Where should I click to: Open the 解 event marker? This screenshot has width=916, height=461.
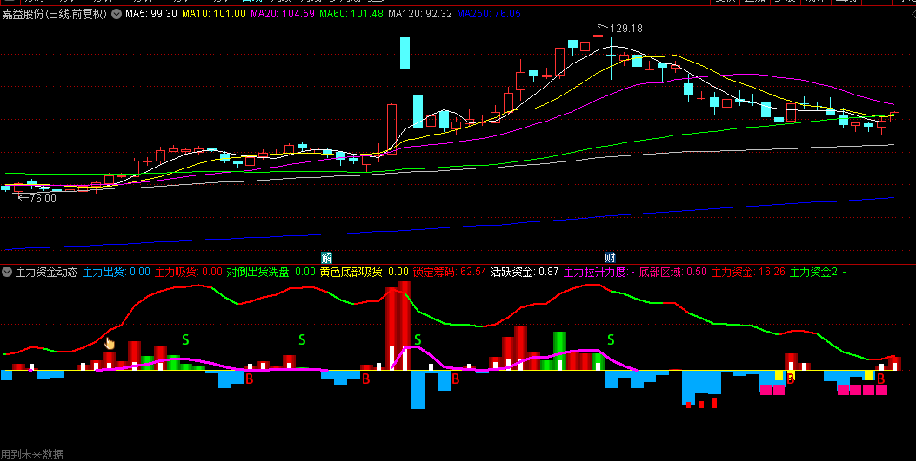tap(326, 258)
